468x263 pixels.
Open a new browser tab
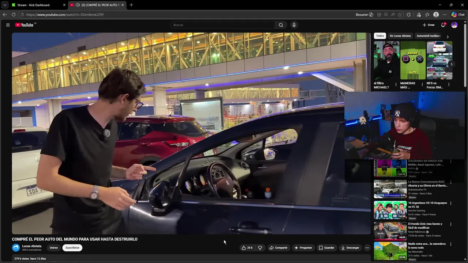131,5
